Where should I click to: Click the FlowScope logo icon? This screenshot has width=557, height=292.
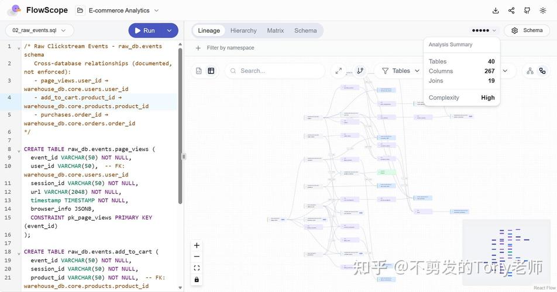point(14,10)
